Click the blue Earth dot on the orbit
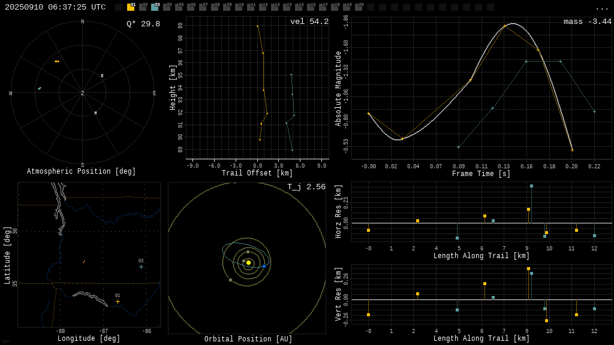The height and width of the screenshot is (345, 614). pyautogui.click(x=264, y=266)
